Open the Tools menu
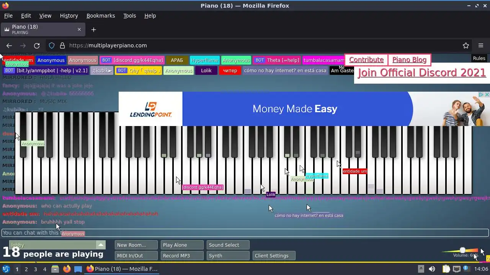This screenshot has width=490, height=275. coord(129,16)
